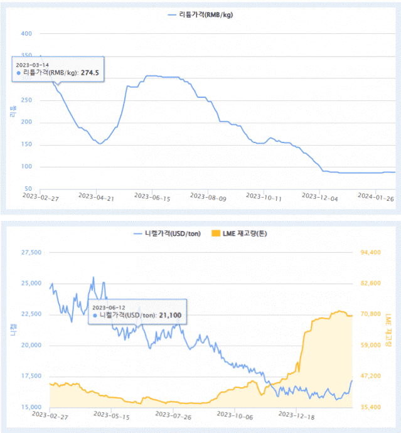Click the 2023-07-26 nickel x-axis label
The image size is (401, 433).
pyautogui.click(x=173, y=415)
